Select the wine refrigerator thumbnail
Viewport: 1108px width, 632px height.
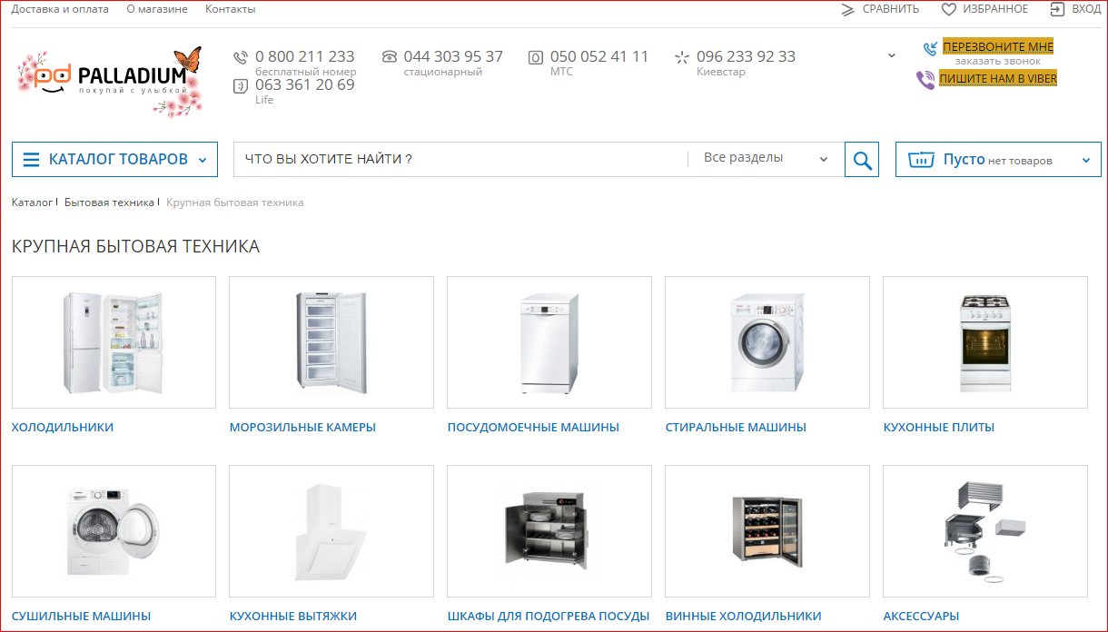point(767,531)
